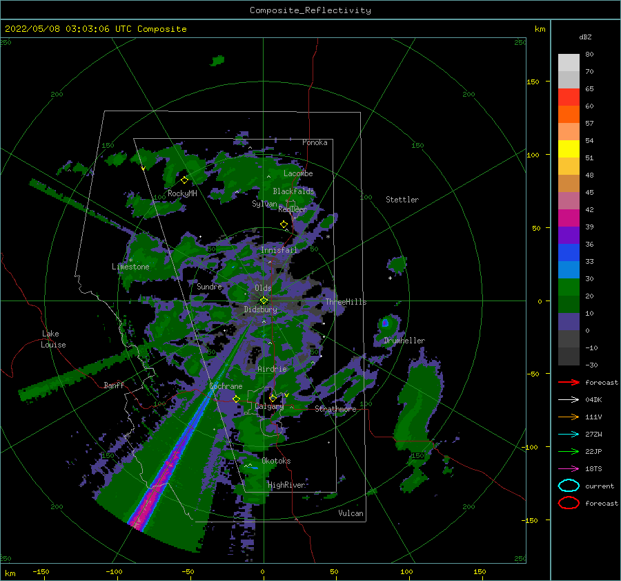This screenshot has width=621, height=581.
Task: Click the Vulcan label
Action: pos(351,513)
